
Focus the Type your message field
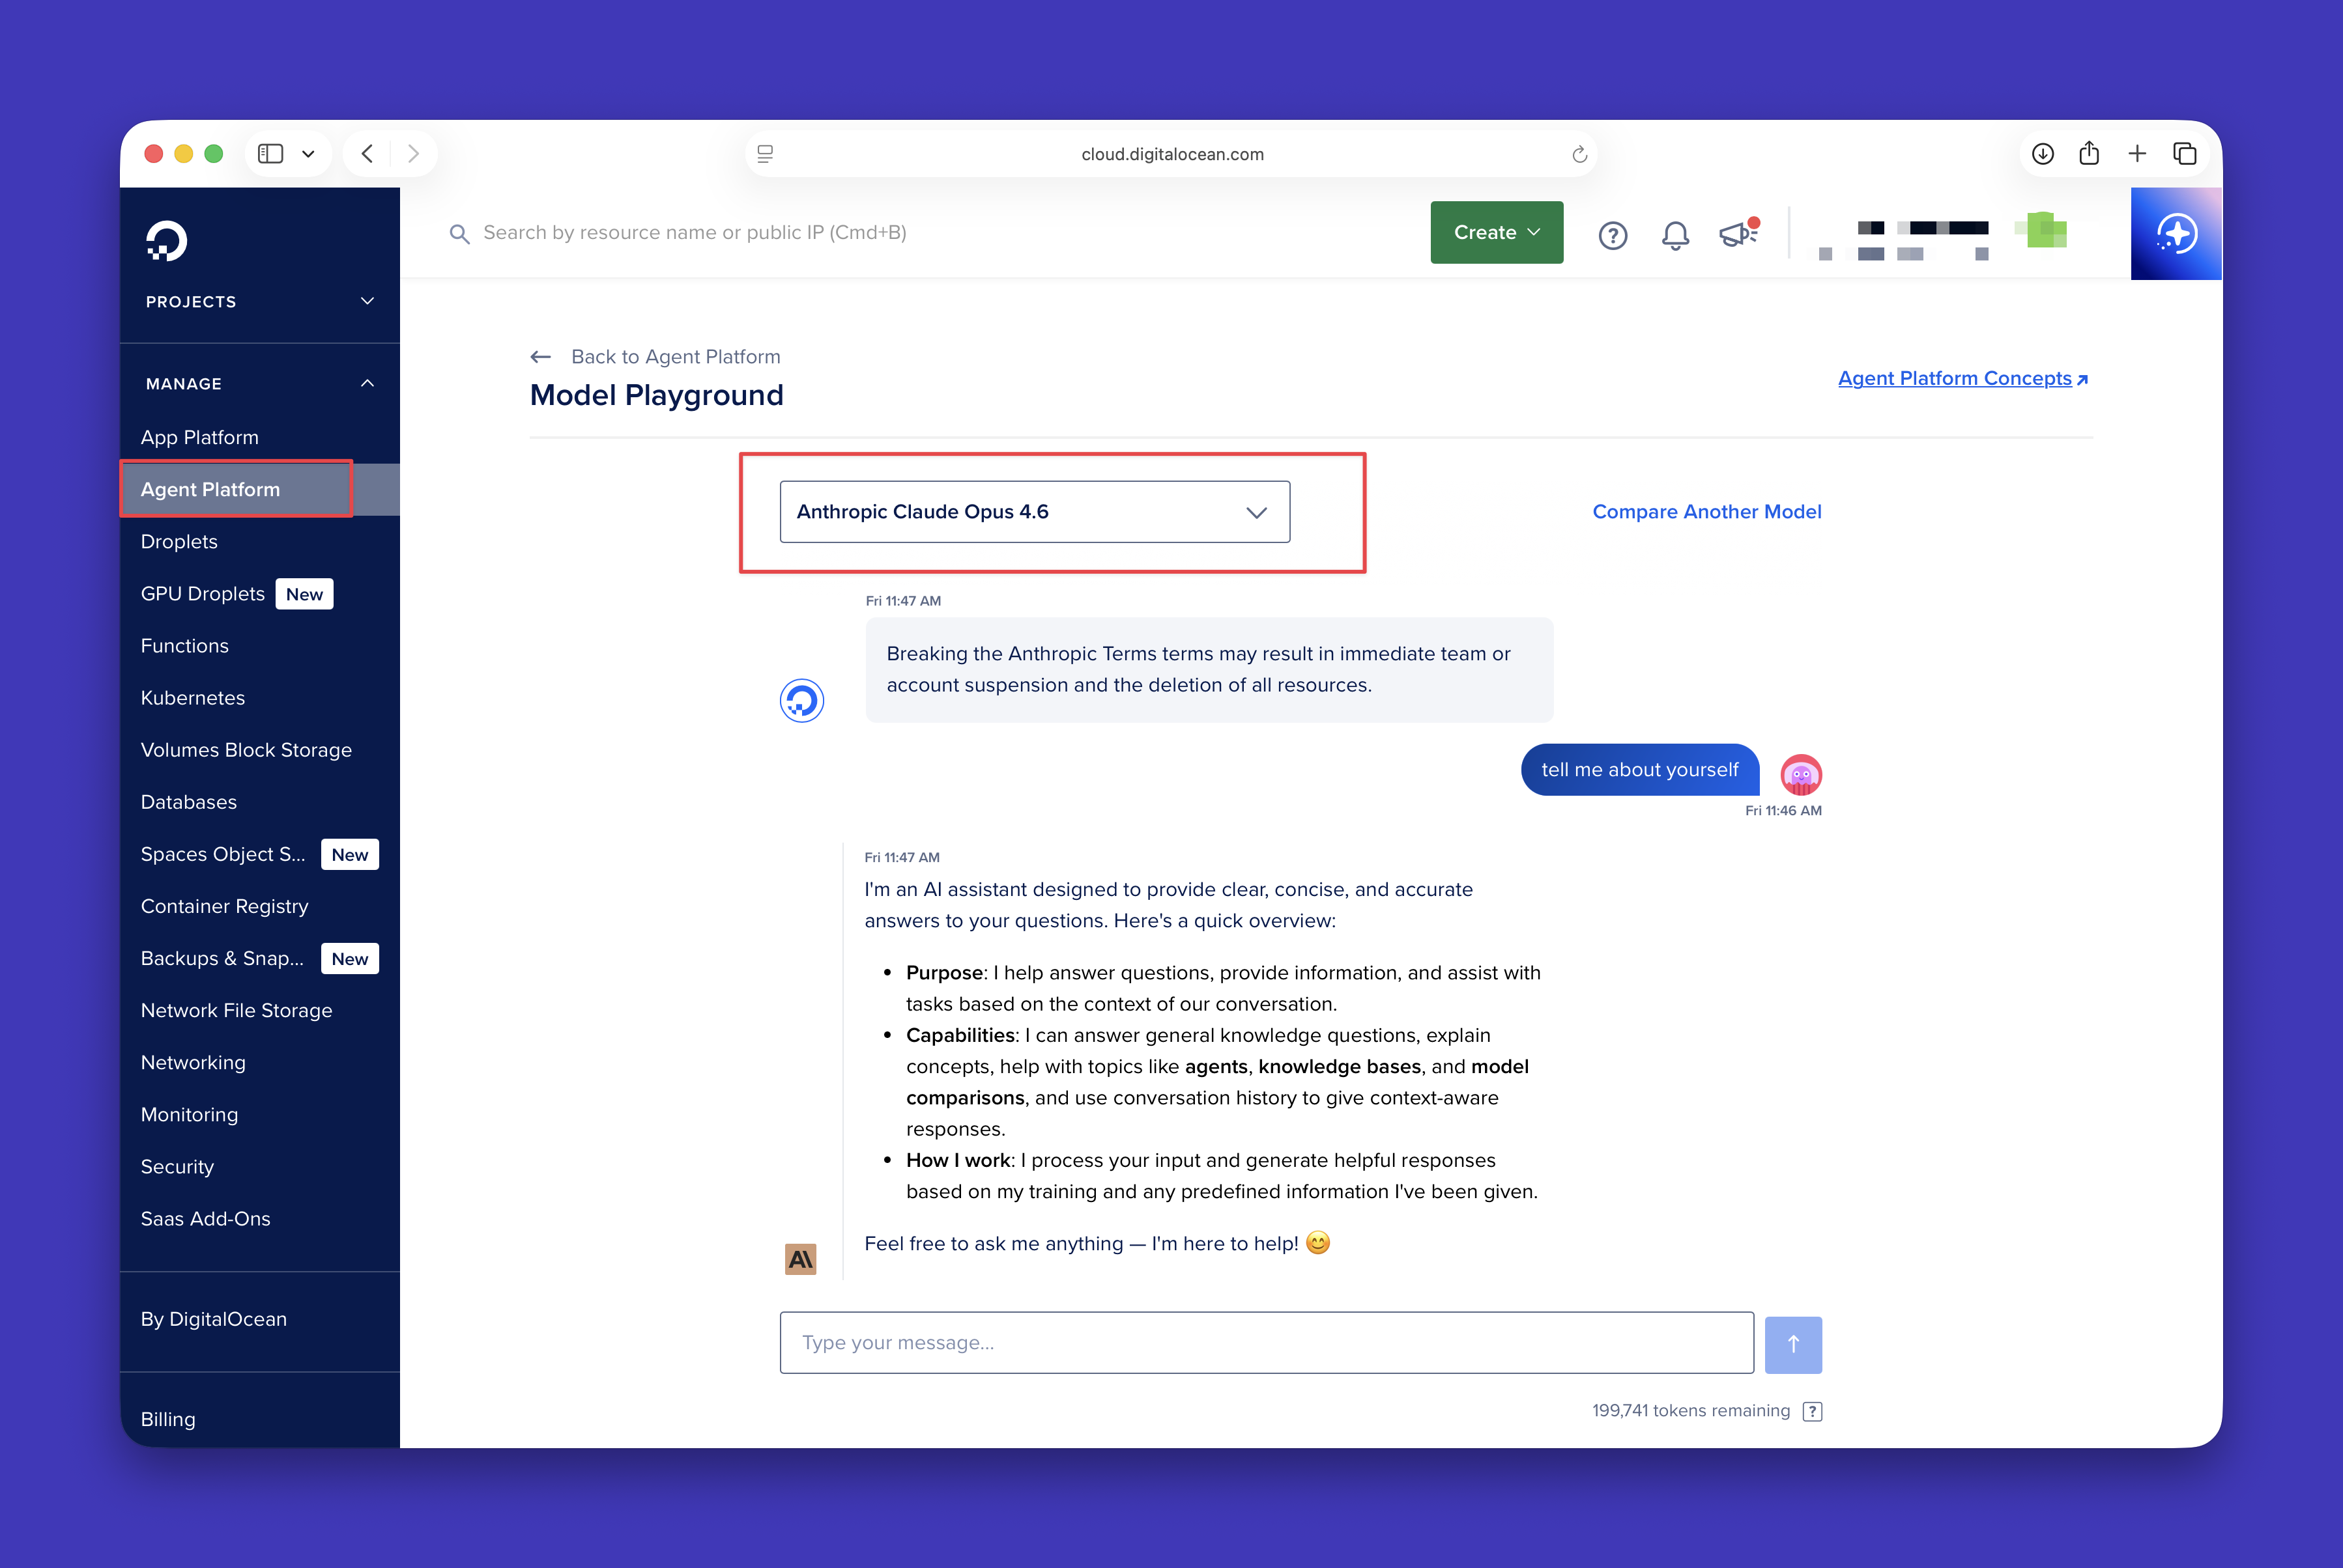(x=1265, y=1343)
